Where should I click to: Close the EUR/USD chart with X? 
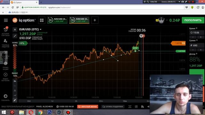coord(15,30)
